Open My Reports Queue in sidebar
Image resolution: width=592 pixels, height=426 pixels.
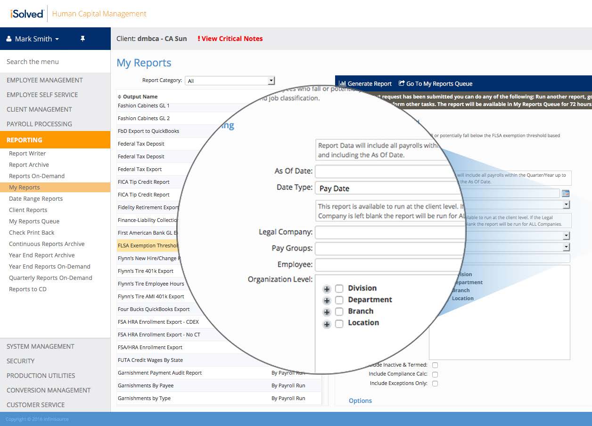coord(34,221)
